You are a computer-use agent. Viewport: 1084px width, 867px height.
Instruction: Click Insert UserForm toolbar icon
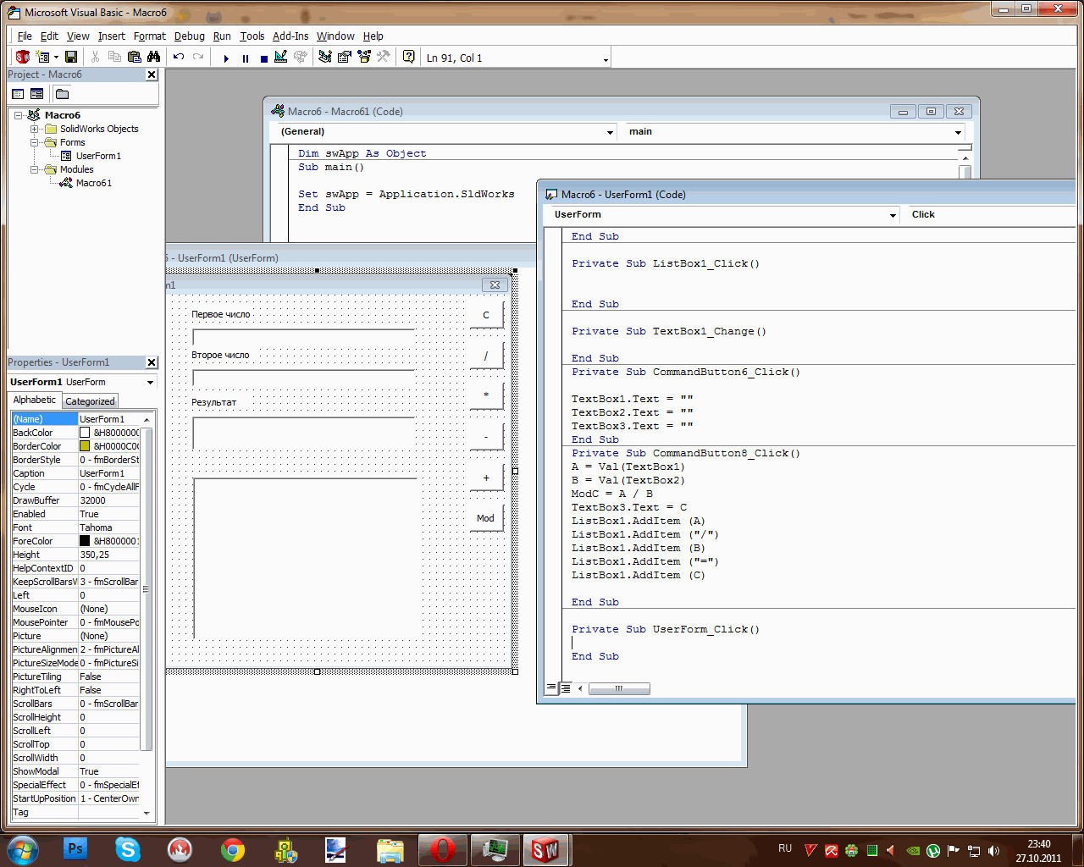pyautogui.click(x=42, y=58)
